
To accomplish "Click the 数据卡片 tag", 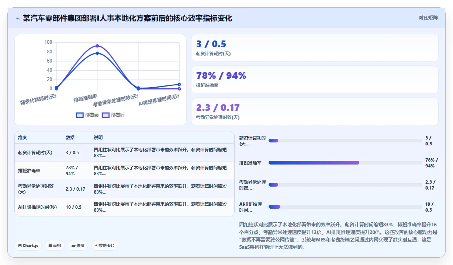I will [105, 245].
